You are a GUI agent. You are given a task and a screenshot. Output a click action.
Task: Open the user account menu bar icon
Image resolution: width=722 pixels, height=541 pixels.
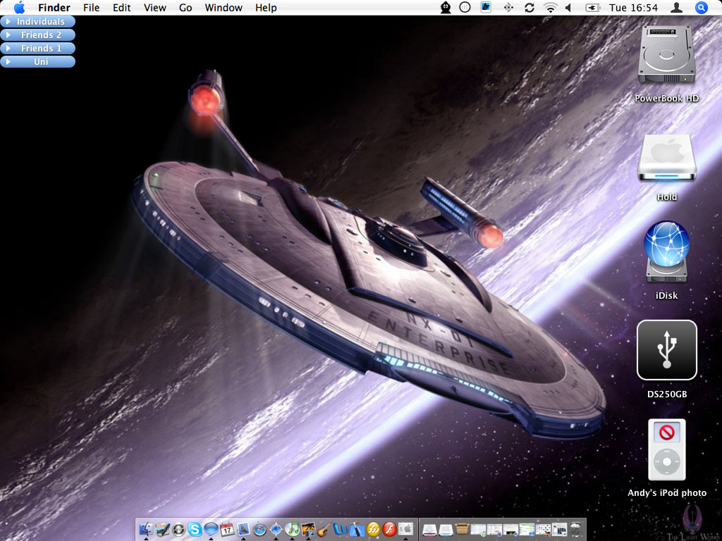[x=676, y=7]
